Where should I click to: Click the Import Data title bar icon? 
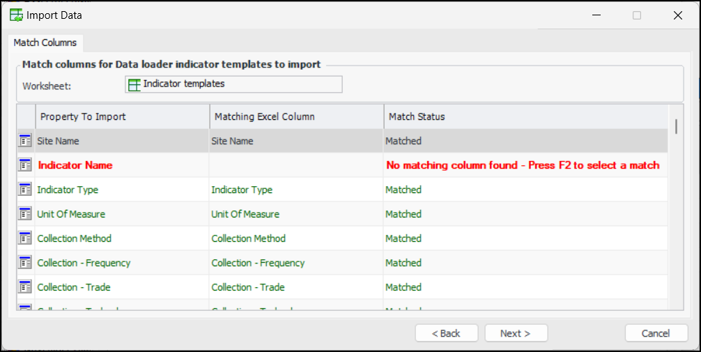click(x=16, y=15)
